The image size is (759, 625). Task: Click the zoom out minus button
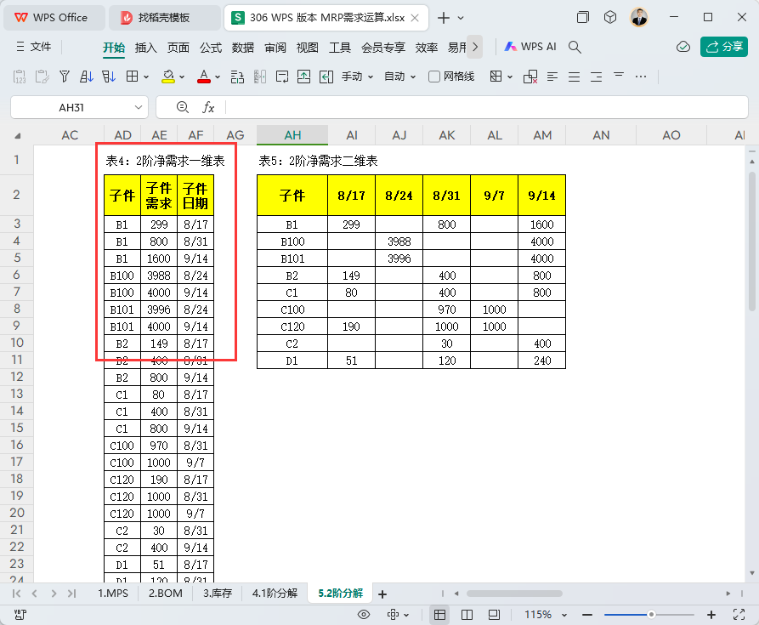587,615
